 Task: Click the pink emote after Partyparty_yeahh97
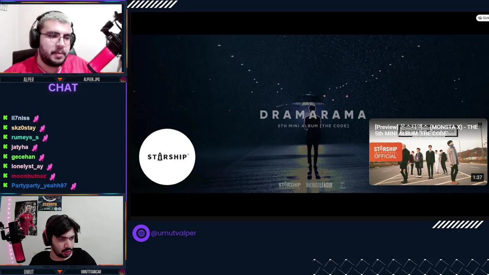pyautogui.click(x=73, y=186)
